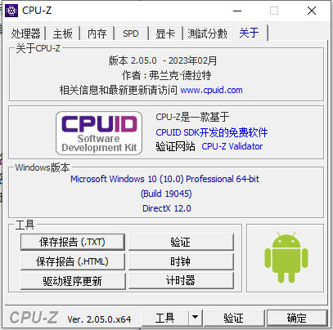The image size is (333, 330).
Task: Click the CPU-Z app icon in title bar
Action: pos(11,11)
